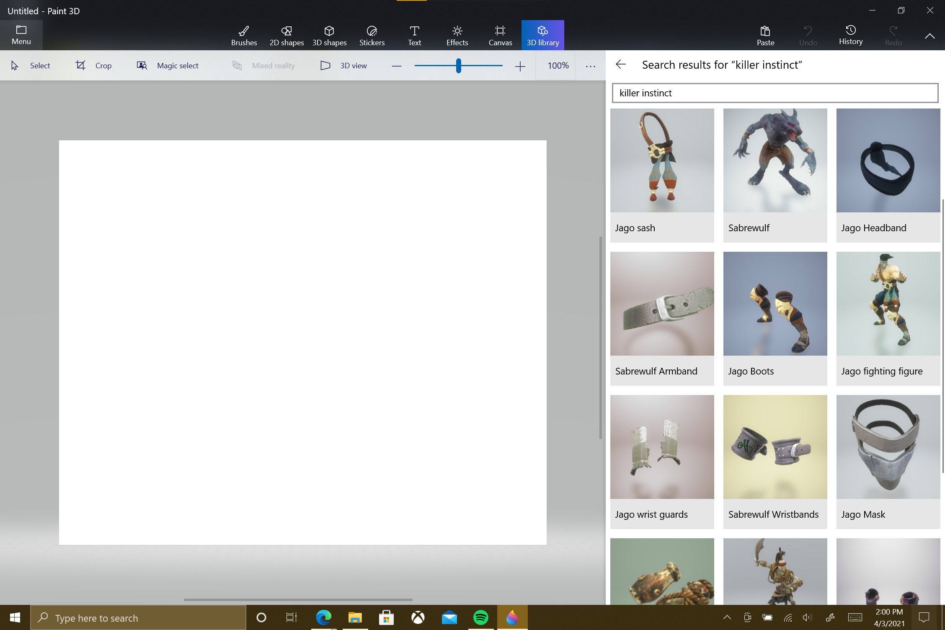The image size is (945, 630).
Task: Select the Brushes tool
Action: point(244,35)
